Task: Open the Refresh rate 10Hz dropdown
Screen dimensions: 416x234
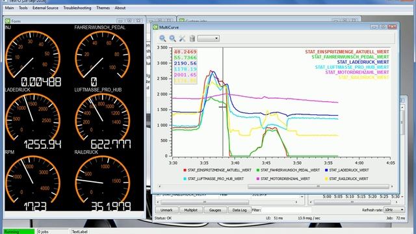Action: (x=395, y=210)
